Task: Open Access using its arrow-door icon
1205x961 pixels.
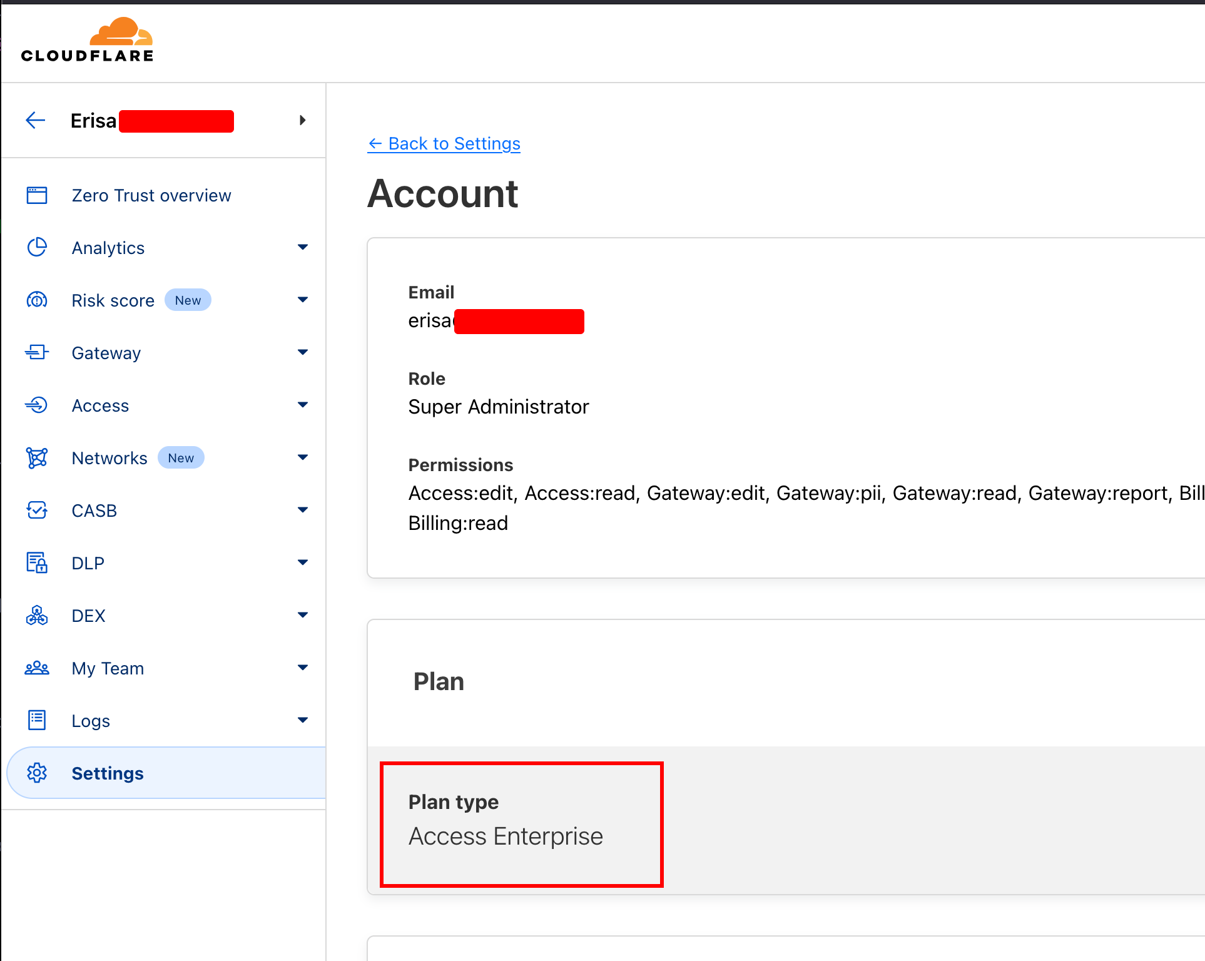Action: click(37, 405)
